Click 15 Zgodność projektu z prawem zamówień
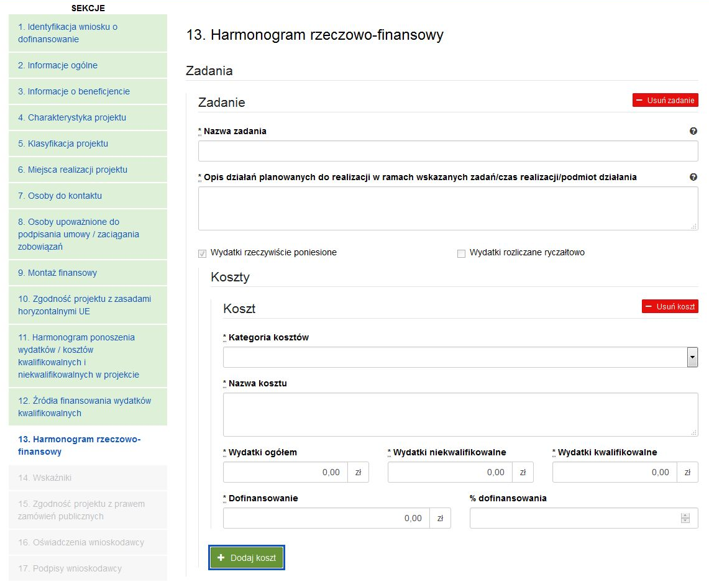Image resolution: width=709 pixels, height=587 pixels. (88, 510)
